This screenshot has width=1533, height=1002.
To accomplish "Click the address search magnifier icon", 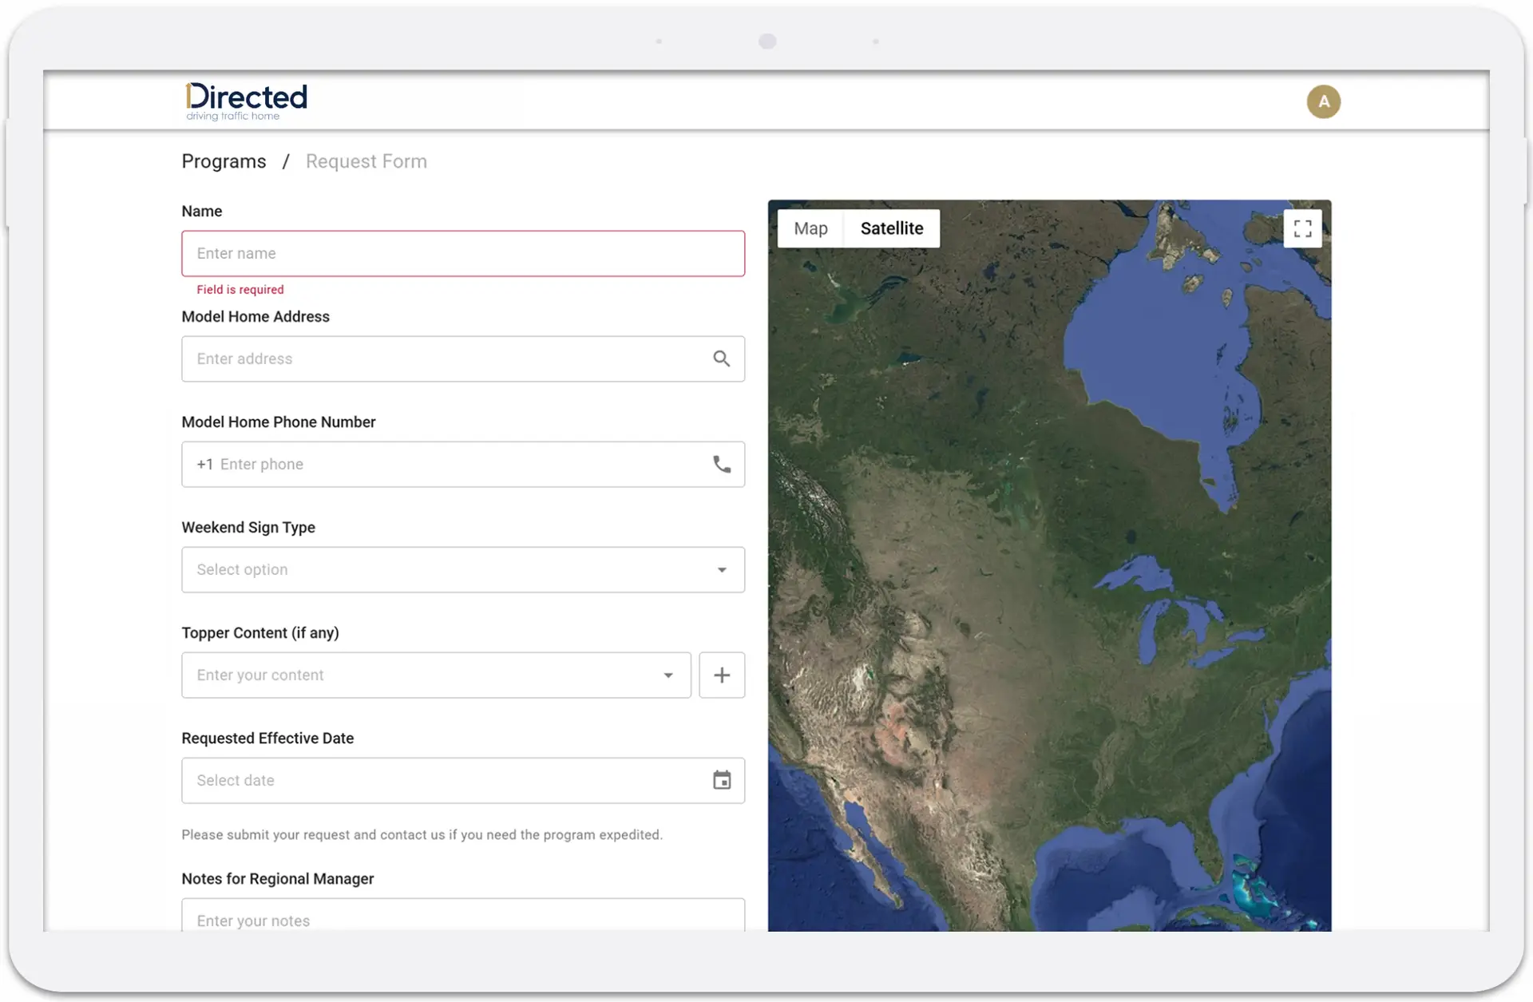I will click(721, 358).
